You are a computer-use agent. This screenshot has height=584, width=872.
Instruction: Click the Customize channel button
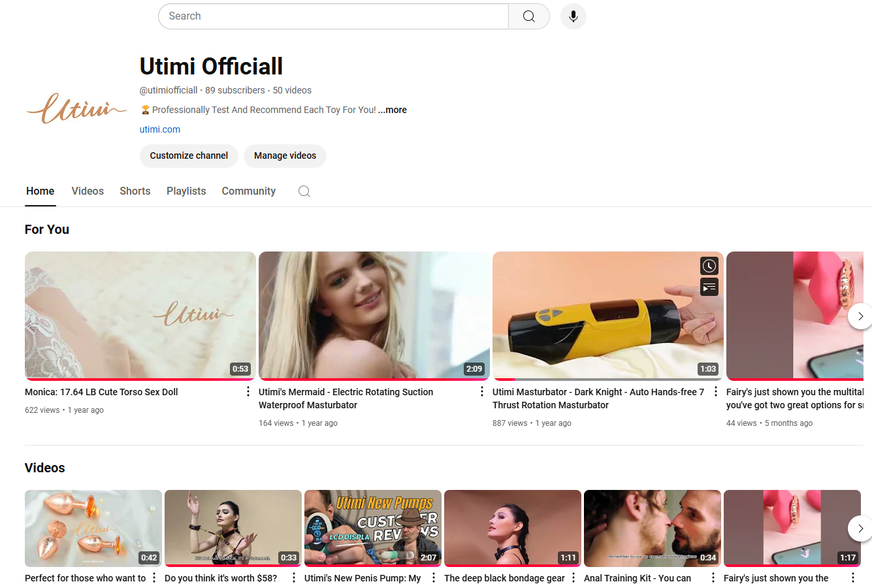tap(189, 156)
